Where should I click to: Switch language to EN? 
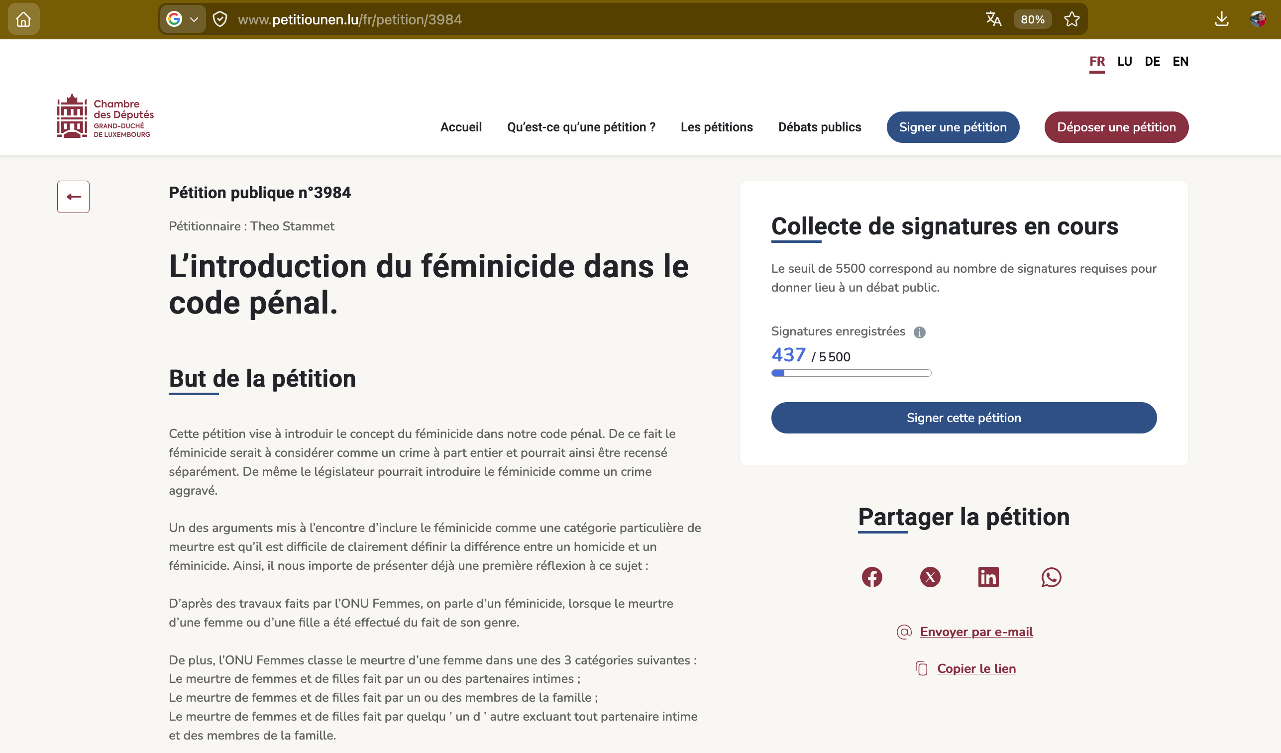1180,62
